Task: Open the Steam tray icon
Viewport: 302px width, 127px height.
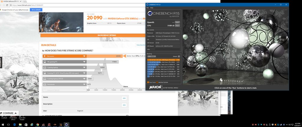Action: [281, 125]
